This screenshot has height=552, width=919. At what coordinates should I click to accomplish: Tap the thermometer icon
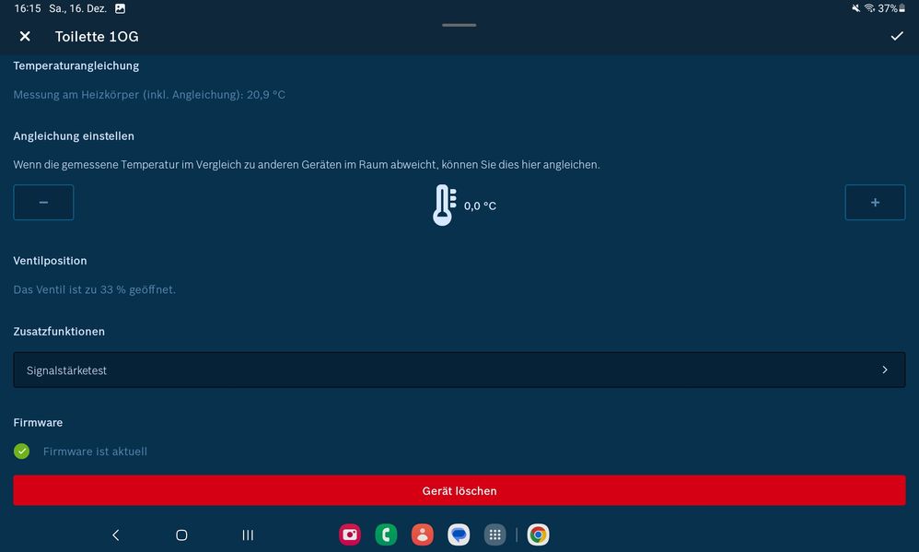pos(444,205)
